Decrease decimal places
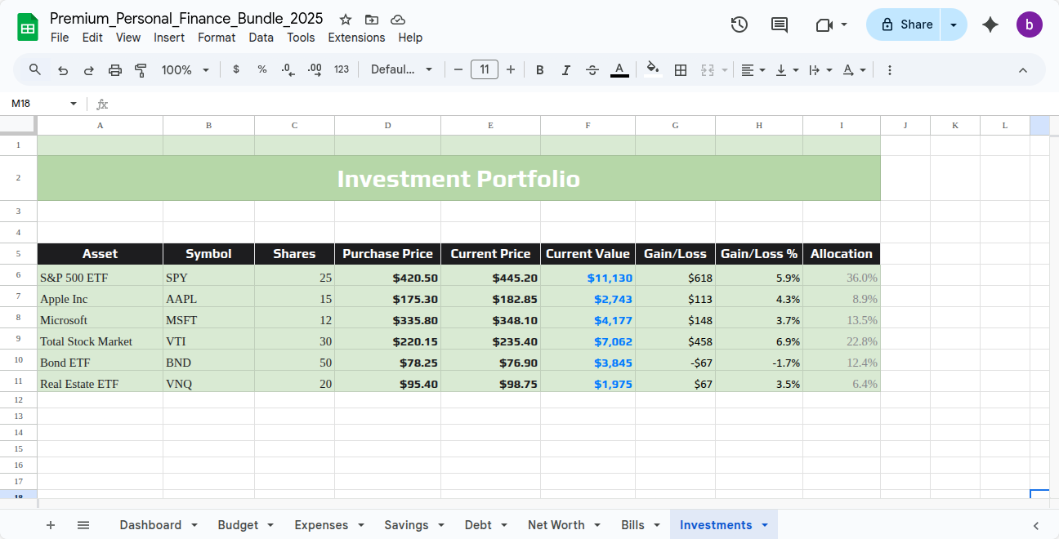Screen dimensions: 1059x539 (x=288, y=69)
